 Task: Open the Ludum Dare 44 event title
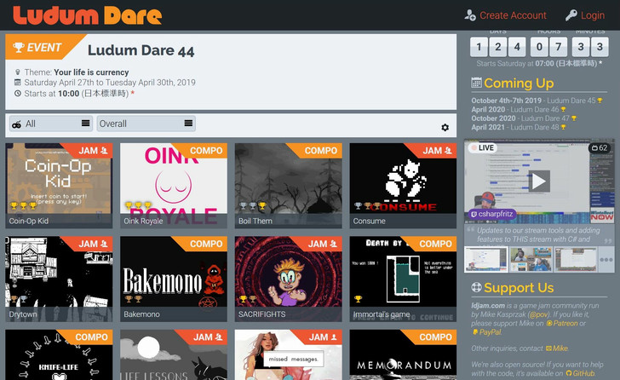tap(141, 50)
